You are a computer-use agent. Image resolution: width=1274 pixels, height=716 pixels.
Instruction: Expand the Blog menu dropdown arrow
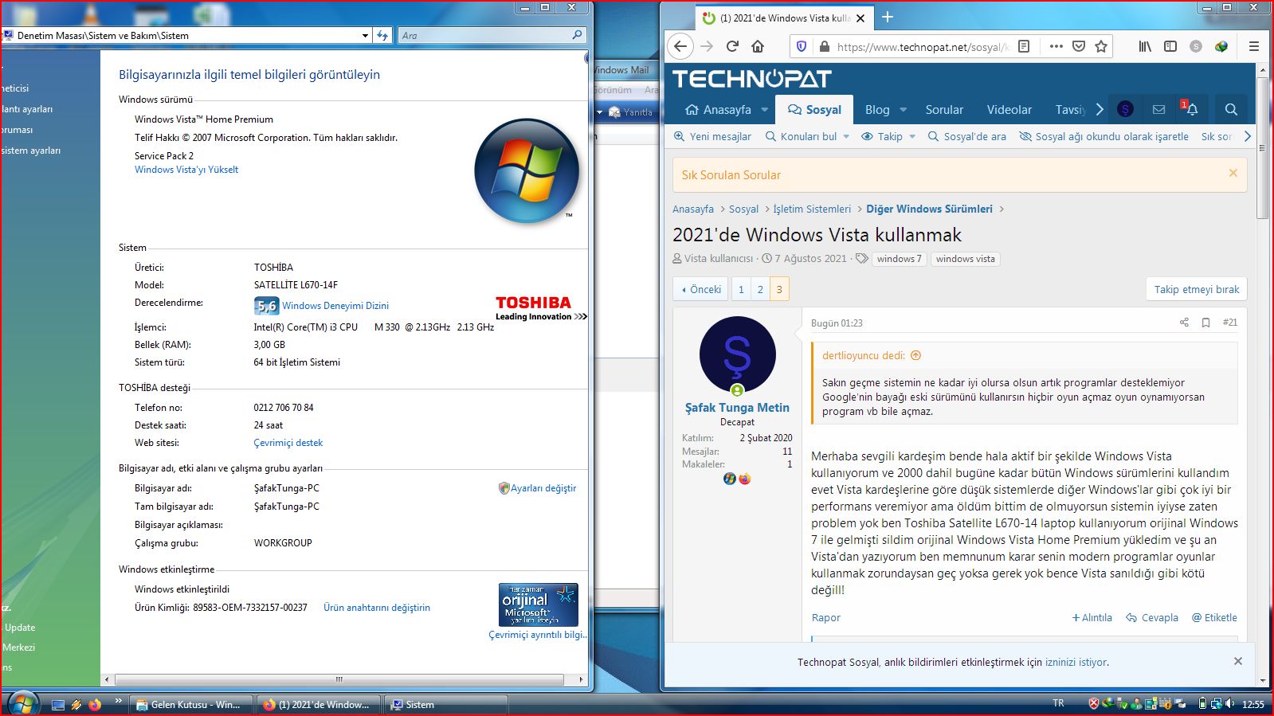tap(904, 110)
